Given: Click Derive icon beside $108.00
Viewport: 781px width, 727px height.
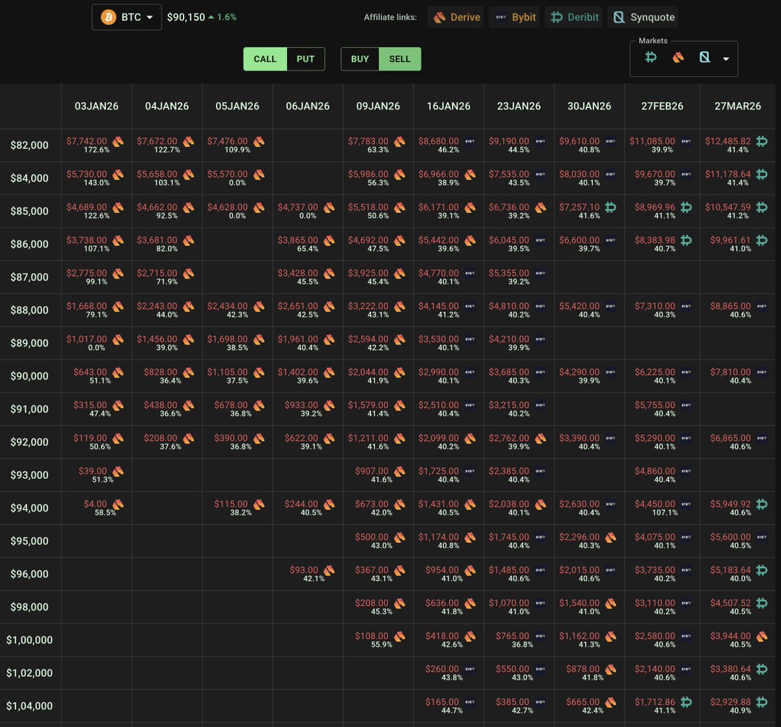Looking at the screenshot, I should pyautogui.click(x=399, y=636).
